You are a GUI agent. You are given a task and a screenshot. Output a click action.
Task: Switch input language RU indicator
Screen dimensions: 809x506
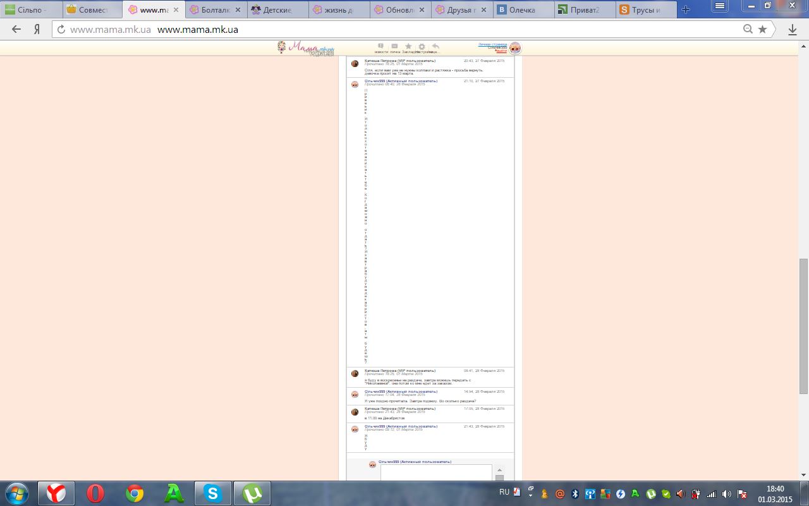pos(504,492)
